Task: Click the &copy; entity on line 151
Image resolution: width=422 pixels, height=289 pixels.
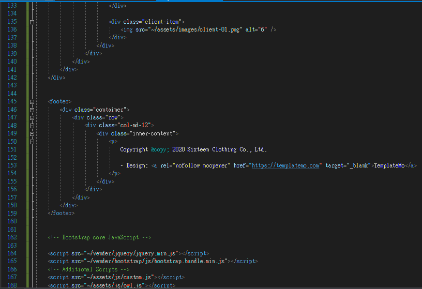Action: (x=160, y=149)
